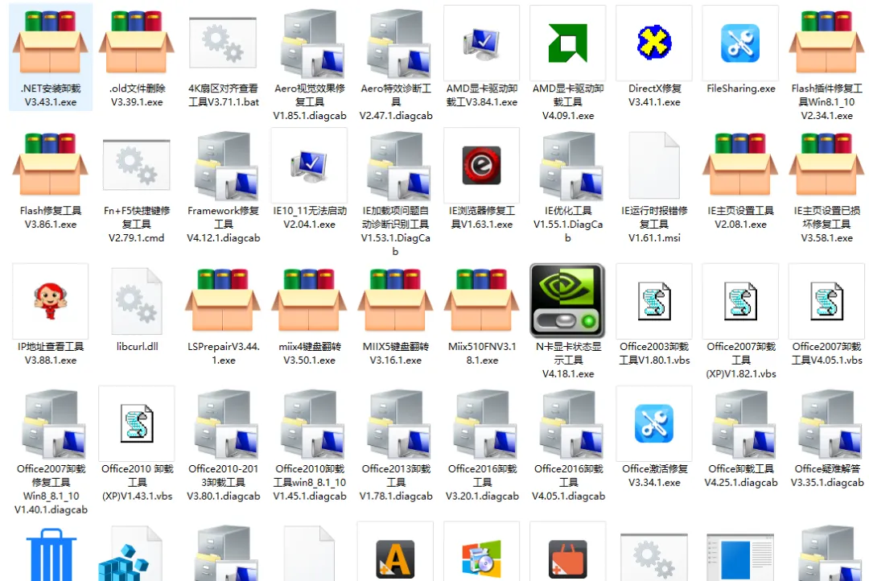Open libcurl.dll file
Screen dimensions: 869x581
click(137, 300)
